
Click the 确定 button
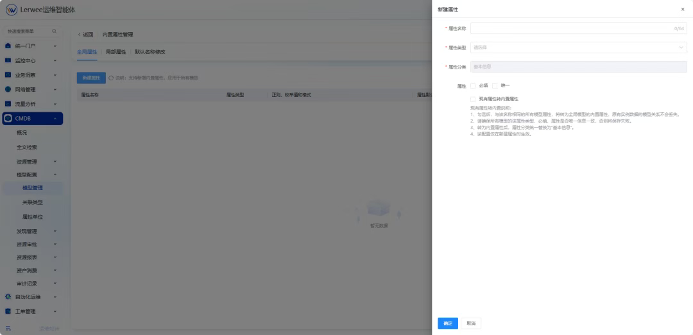coord(447,323)
